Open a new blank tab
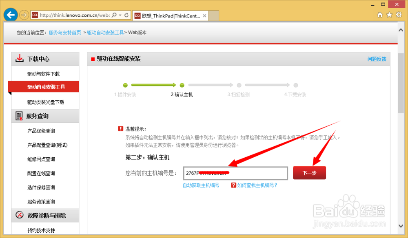The width and height of the screenshot is (408, 238). (x=214, y=16)
